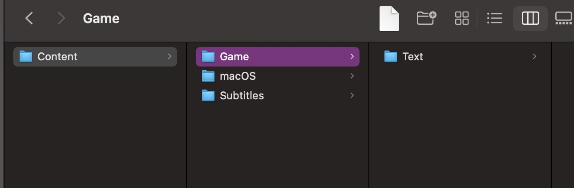Go forward with the right arrow
The width and height of the screenshot is (574, 188).
[x=61, y=18]
